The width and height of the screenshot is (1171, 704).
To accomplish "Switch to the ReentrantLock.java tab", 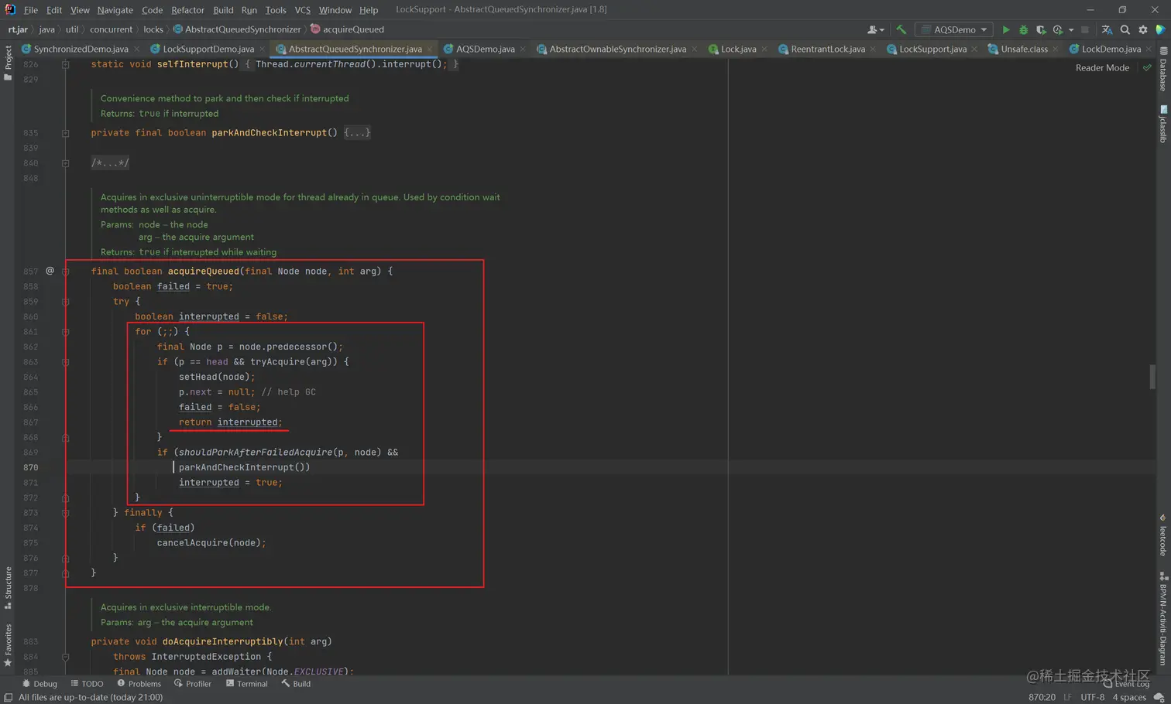I will [827, 49].
